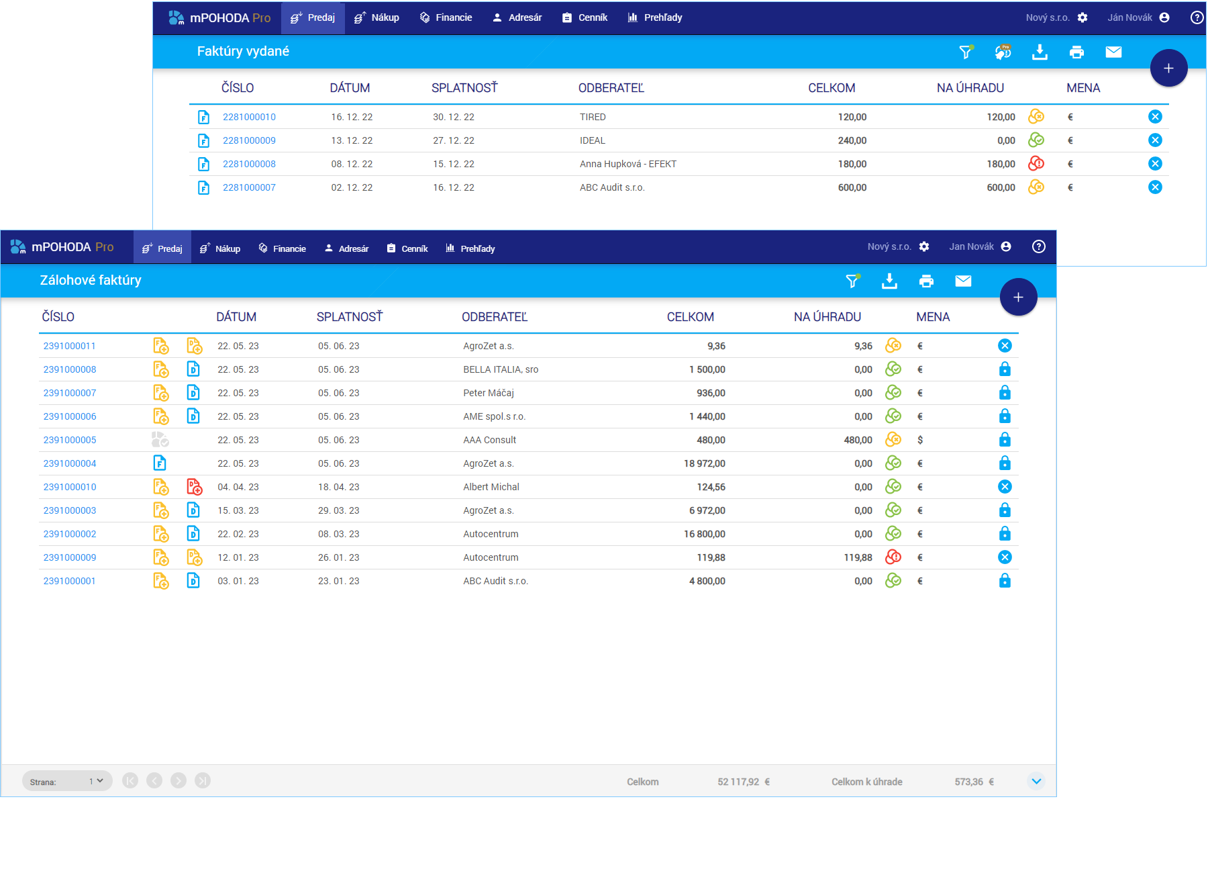Delete invoice 2391000010 with X icon
This screenshot has height=873, width=1208.
click(x=1005, y=487)
